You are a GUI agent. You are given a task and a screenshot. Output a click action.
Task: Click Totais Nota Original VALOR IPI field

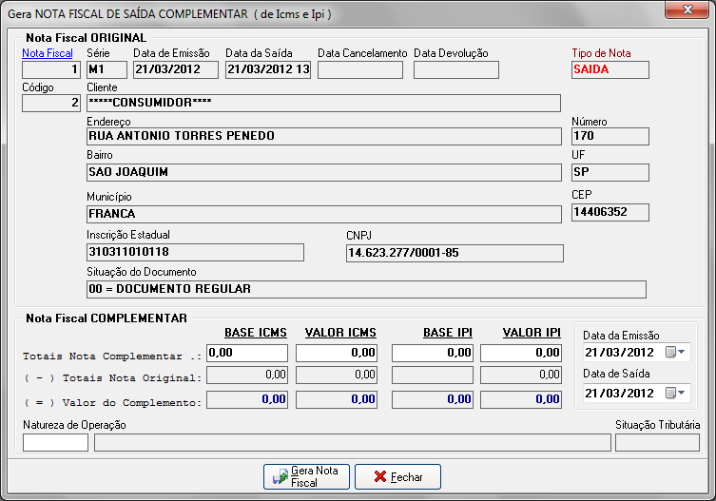pos(521,375)
